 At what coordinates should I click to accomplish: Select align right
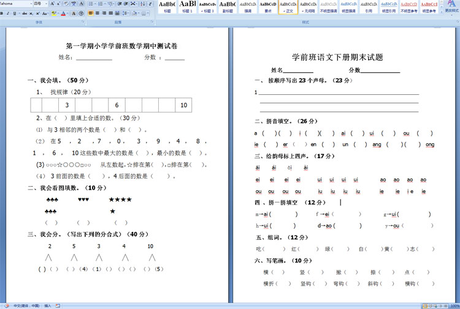[104, 13]
